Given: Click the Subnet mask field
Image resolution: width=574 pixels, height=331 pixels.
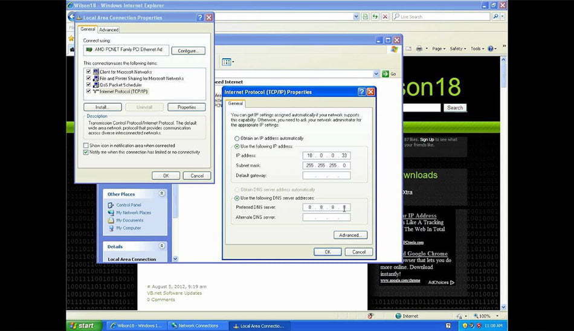Looking at the screenshot, I should pos(326,165).
